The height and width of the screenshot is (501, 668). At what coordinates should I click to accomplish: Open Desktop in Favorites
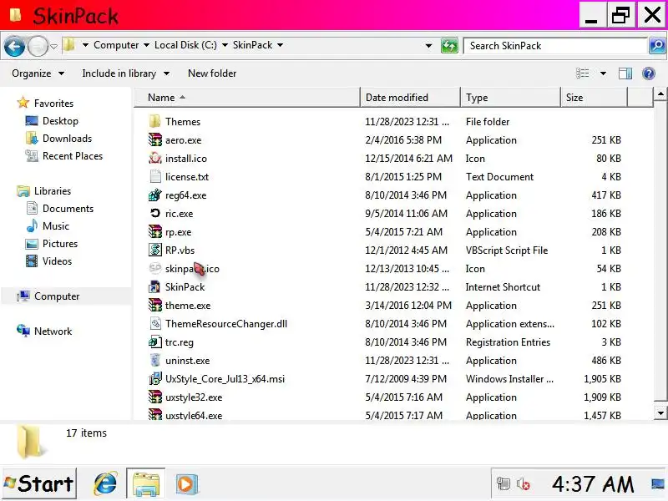[60, 121]
